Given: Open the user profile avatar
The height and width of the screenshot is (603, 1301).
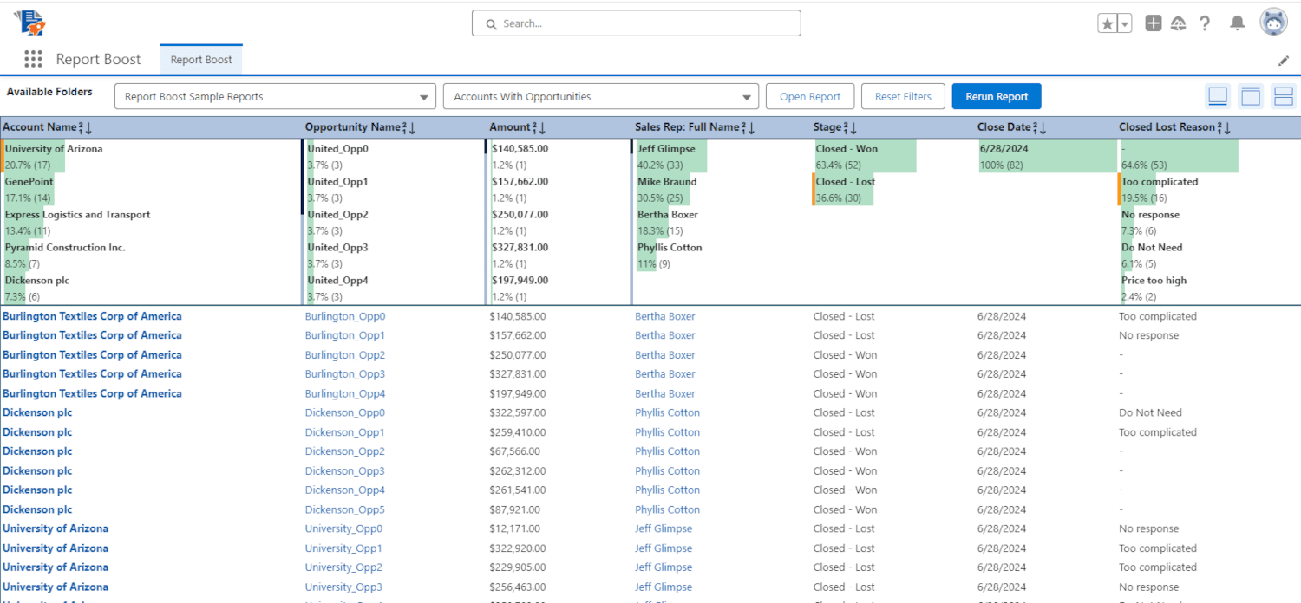Looking at the screenshot, I should coord(1273,23).
